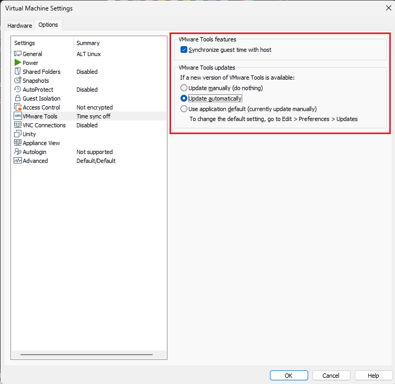
Task: Select the Update automatically radio button
Action: (184, 98)
